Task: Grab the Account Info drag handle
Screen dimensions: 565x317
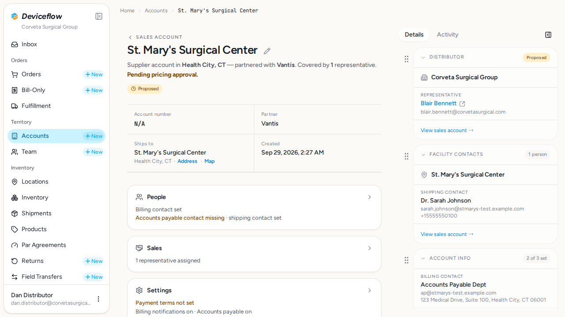Action: click(407, 260)
